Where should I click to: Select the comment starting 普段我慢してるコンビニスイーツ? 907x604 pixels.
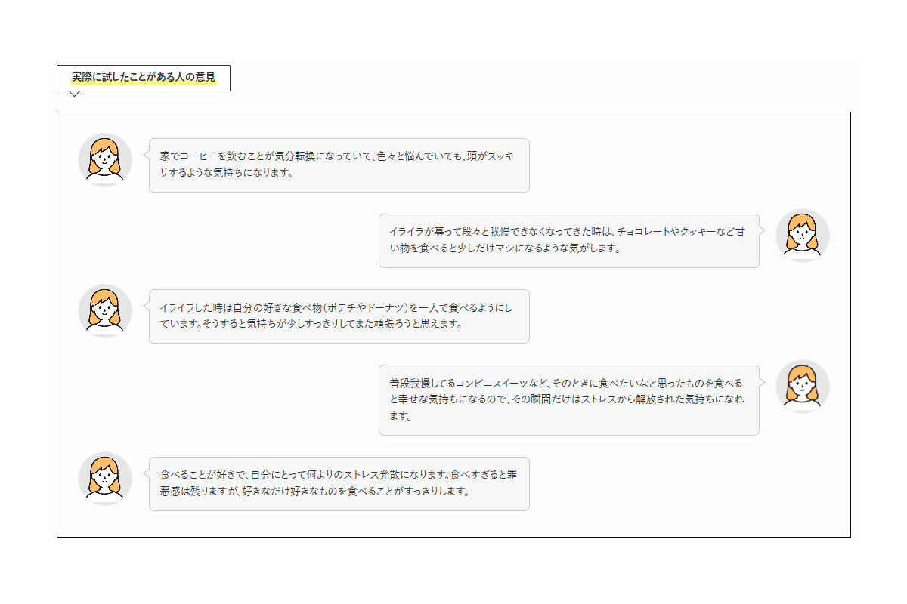pyautogui.click(x=568, y=400)
